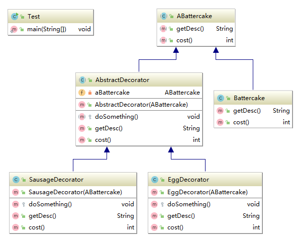Select doSomething() in AbstractDecorator
The height and width of the screenshot is (242, 301).
(117, 117)
